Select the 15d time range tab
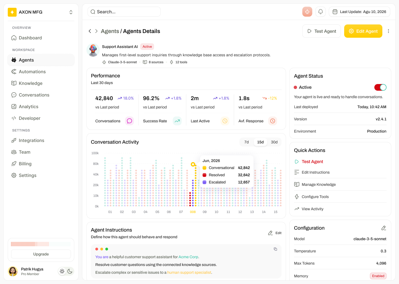The image size is (399, 284). (260, 142)
